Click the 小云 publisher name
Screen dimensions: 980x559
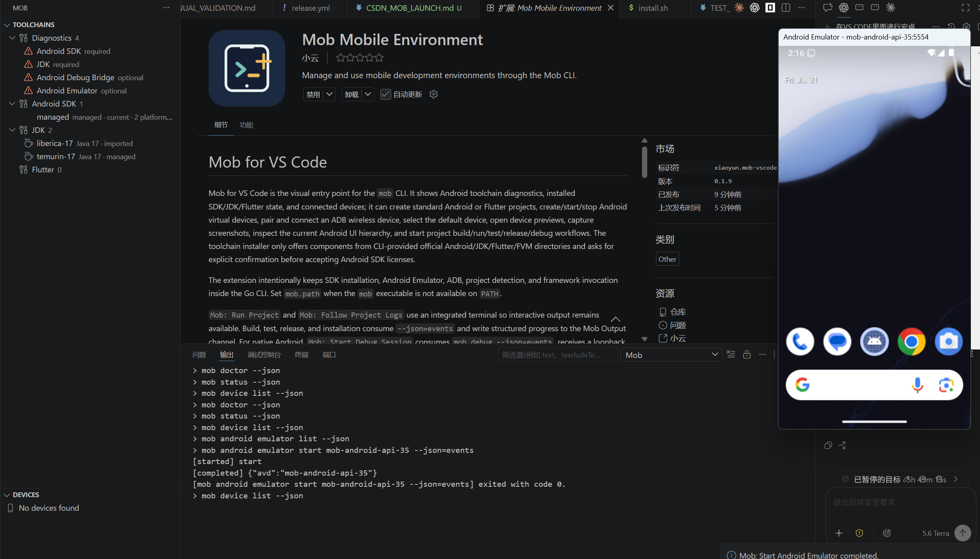(x=310, y=58)
